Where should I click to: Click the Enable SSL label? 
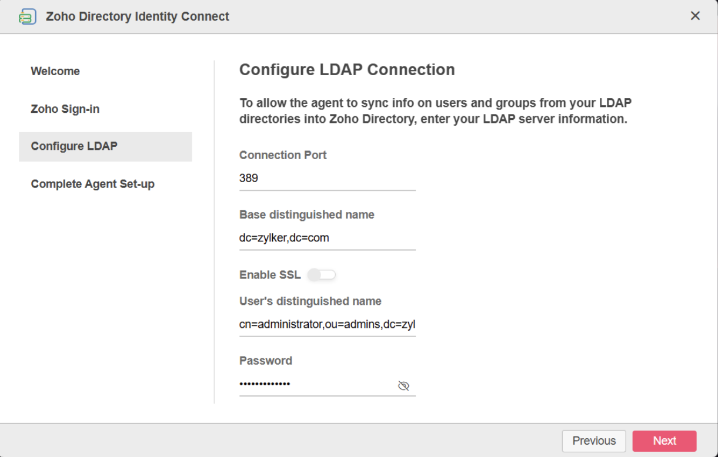tap(270, 275)
